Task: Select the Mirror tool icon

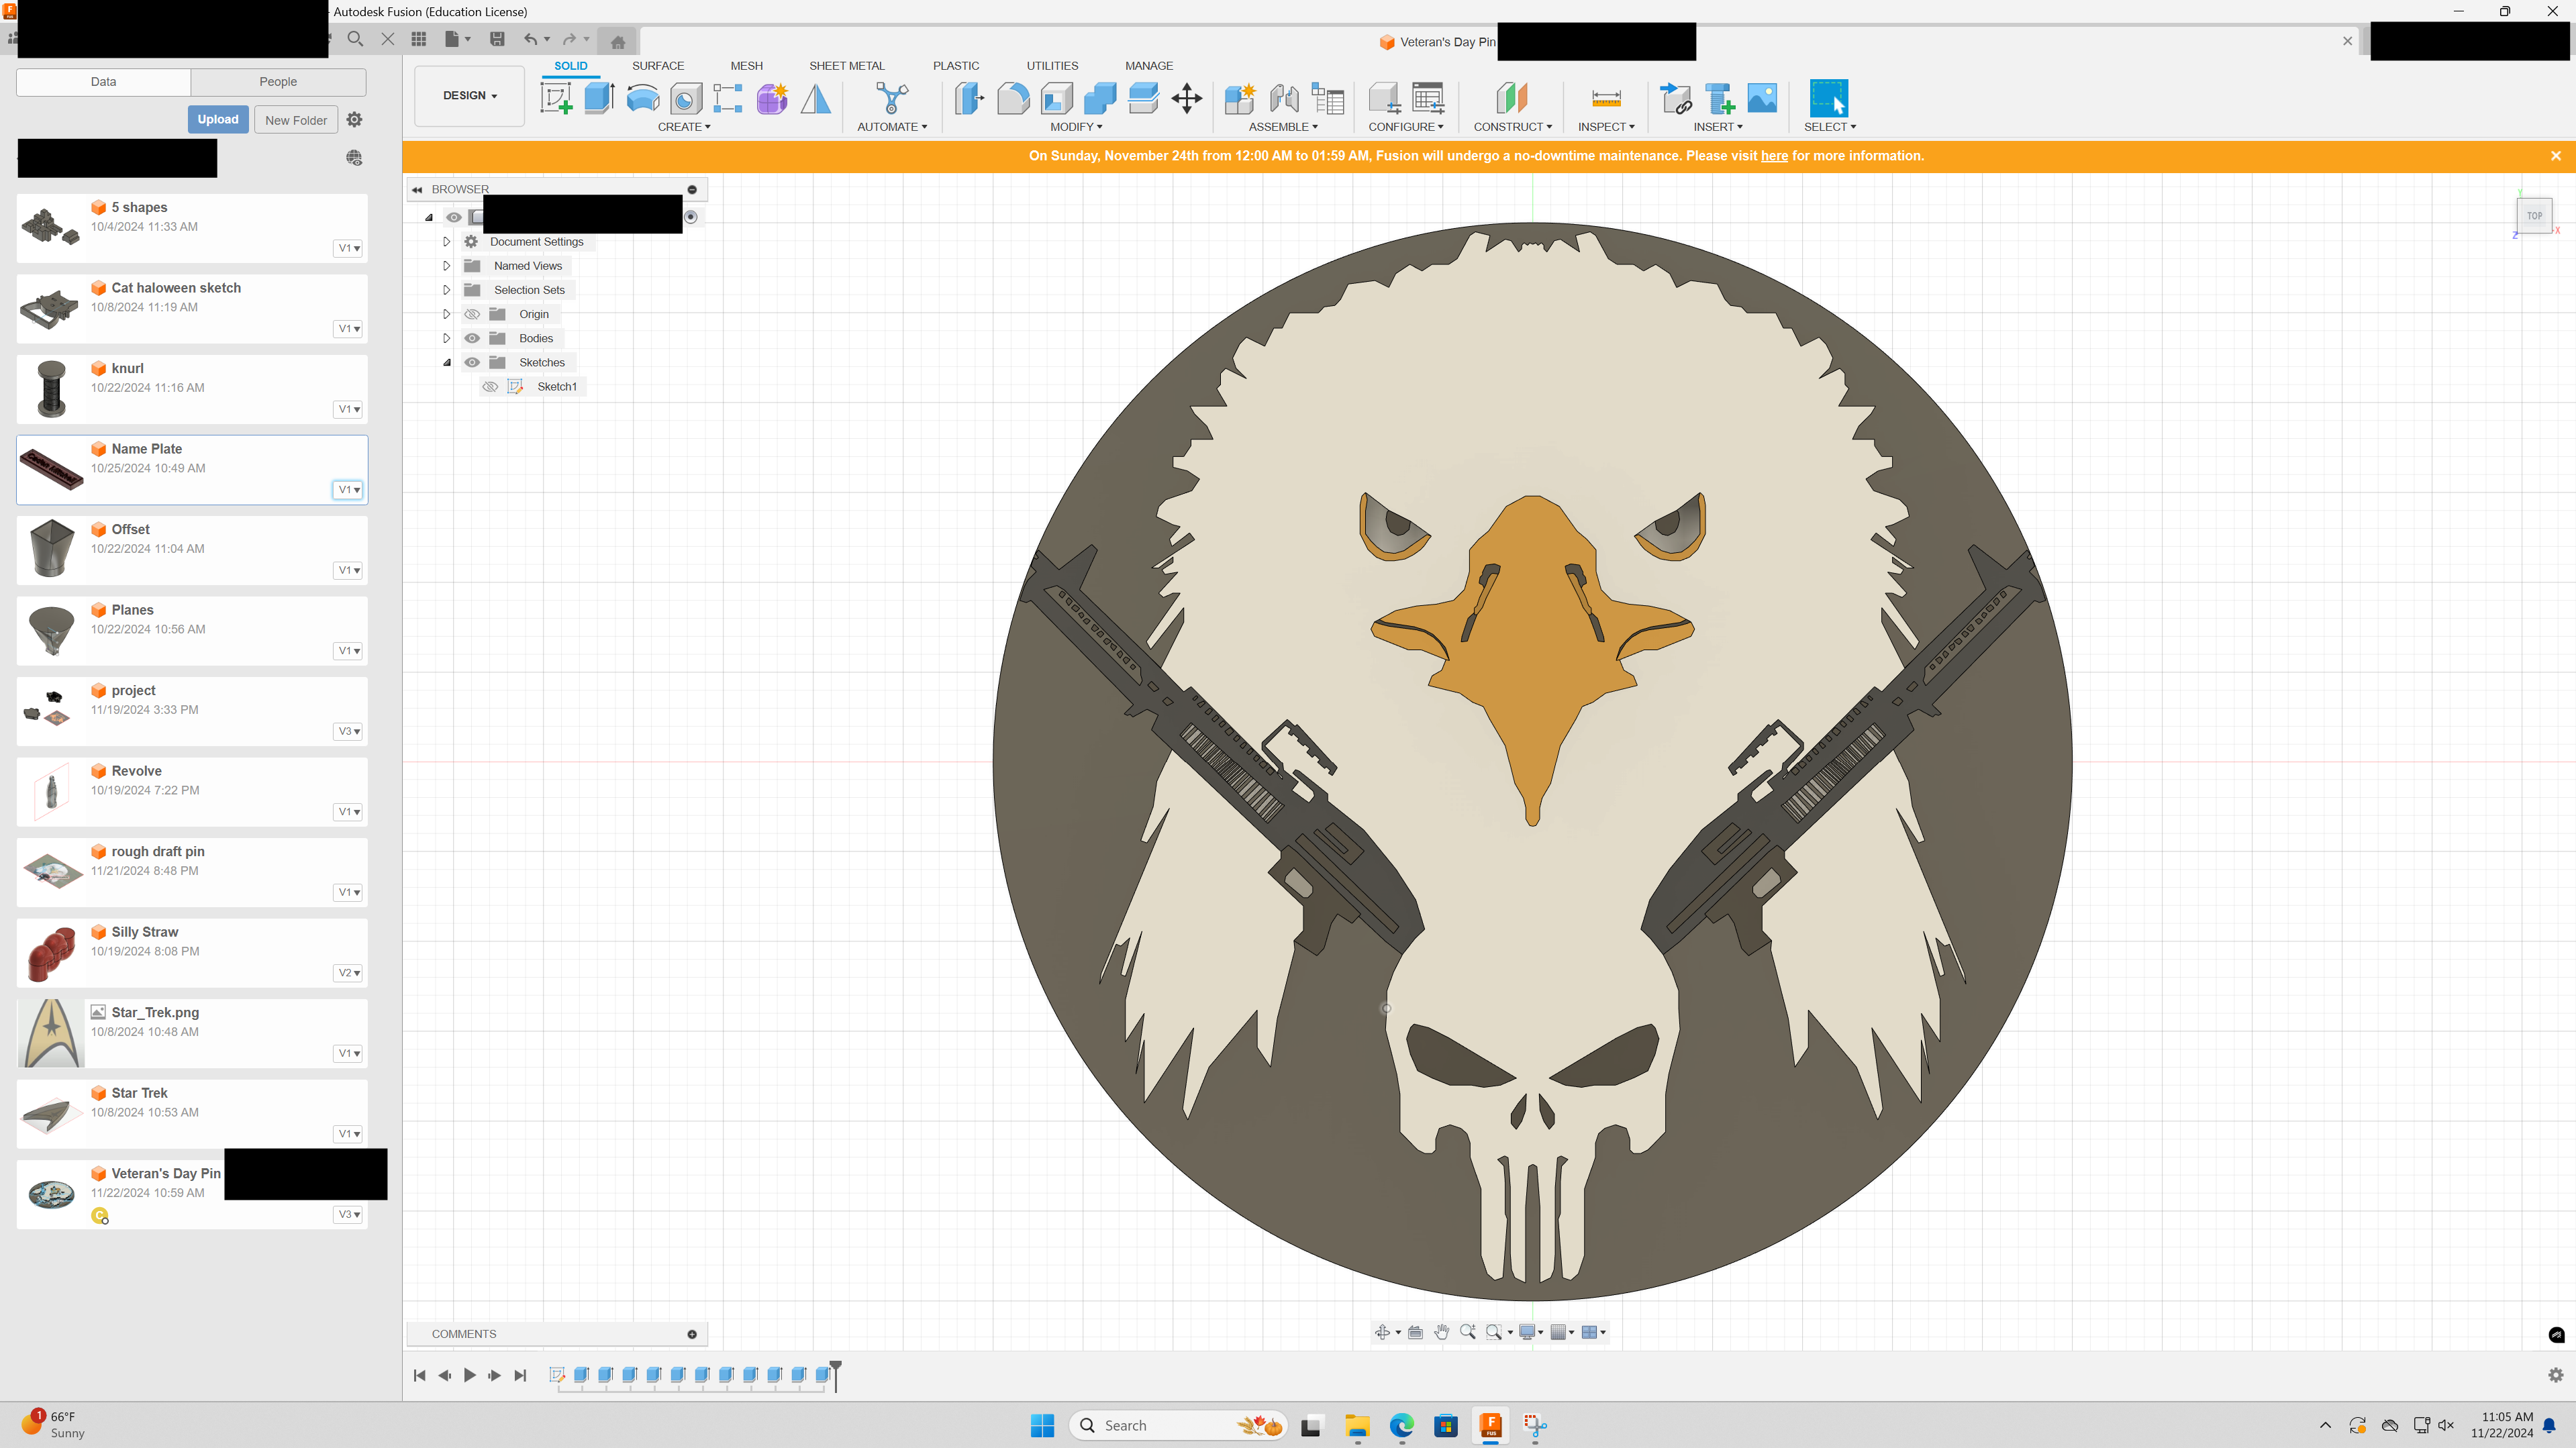Action: [816, 98]
